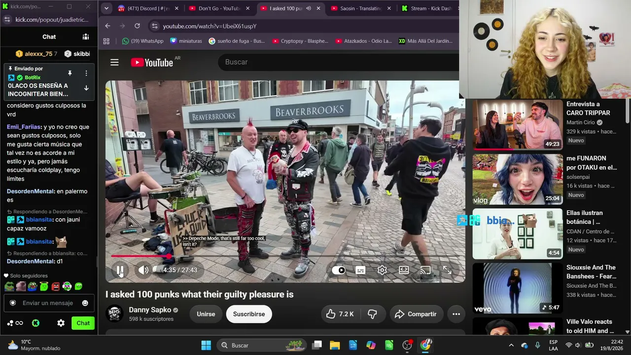Expand the pinned BotRix message
Image resolution: width=631 pixels, height=355 pixels.
point(86,88)
